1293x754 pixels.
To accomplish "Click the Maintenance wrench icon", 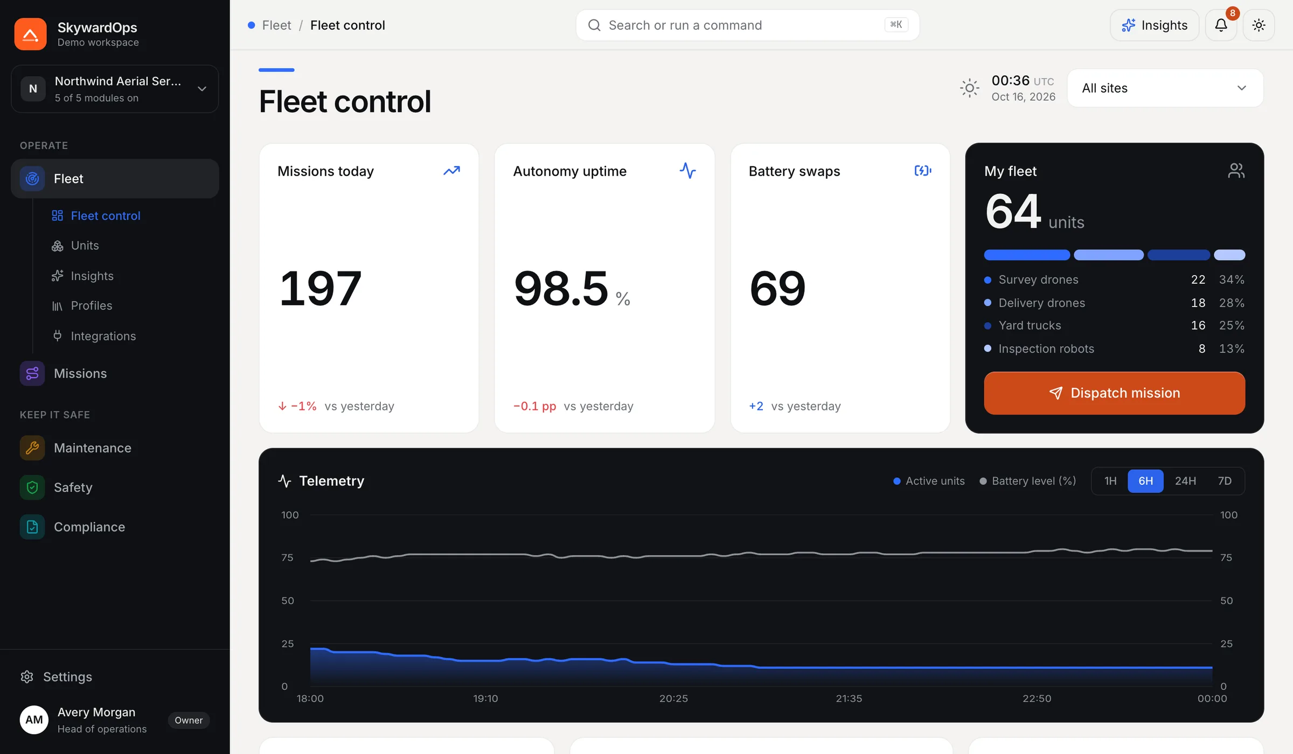I will tap(32, 448).
